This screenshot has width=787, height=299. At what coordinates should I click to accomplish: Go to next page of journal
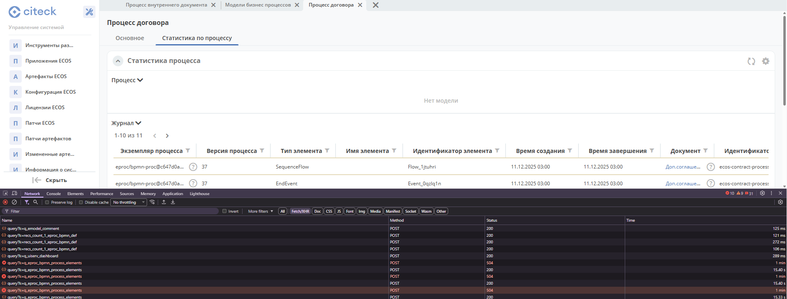pos(167,136)
